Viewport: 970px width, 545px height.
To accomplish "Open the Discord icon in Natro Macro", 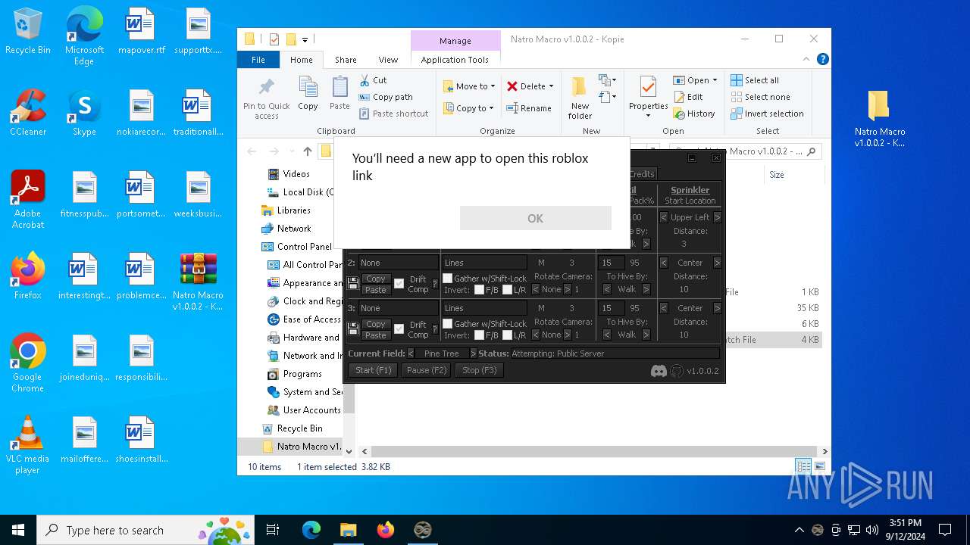I will pyautogui.click(x=659, y=371).
